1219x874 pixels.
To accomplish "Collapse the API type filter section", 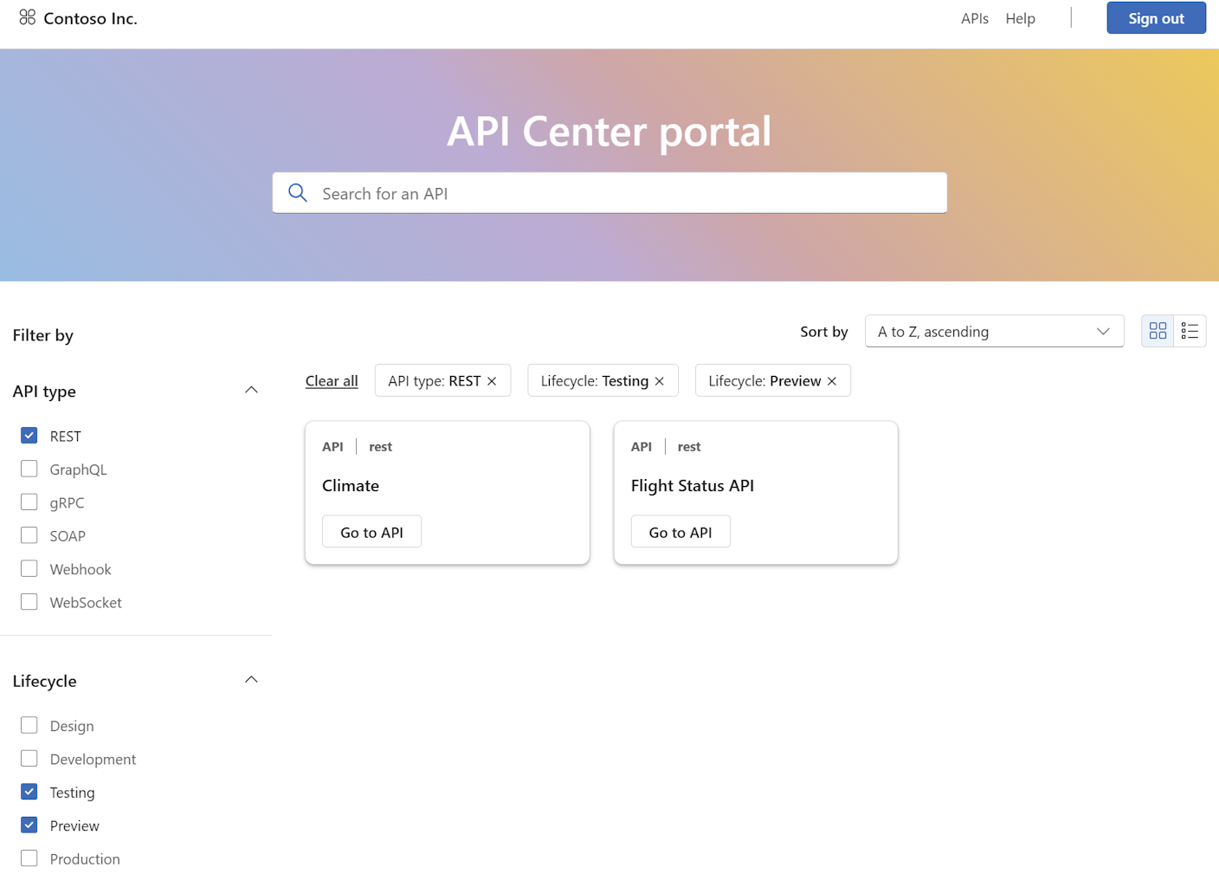I will coord(251,390).
